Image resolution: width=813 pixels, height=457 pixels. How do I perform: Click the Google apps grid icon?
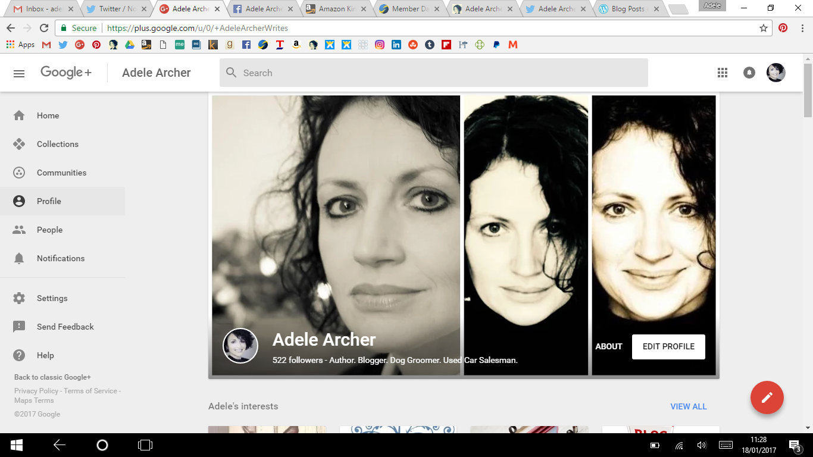(x=723, y=73)
